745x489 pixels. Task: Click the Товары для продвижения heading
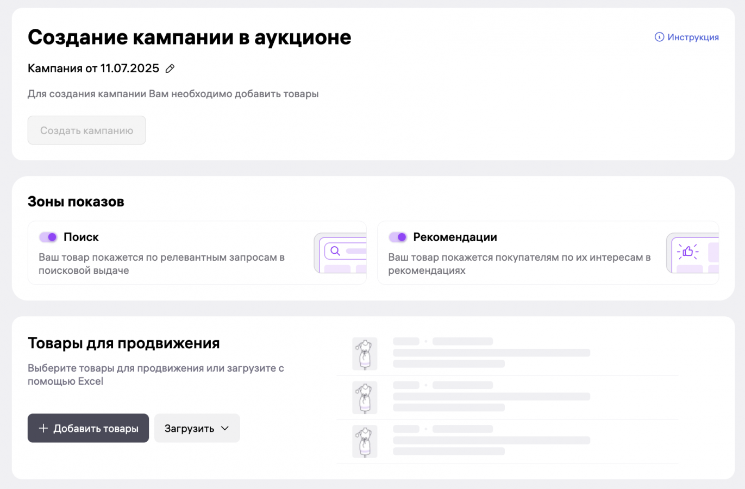[124, 343]
